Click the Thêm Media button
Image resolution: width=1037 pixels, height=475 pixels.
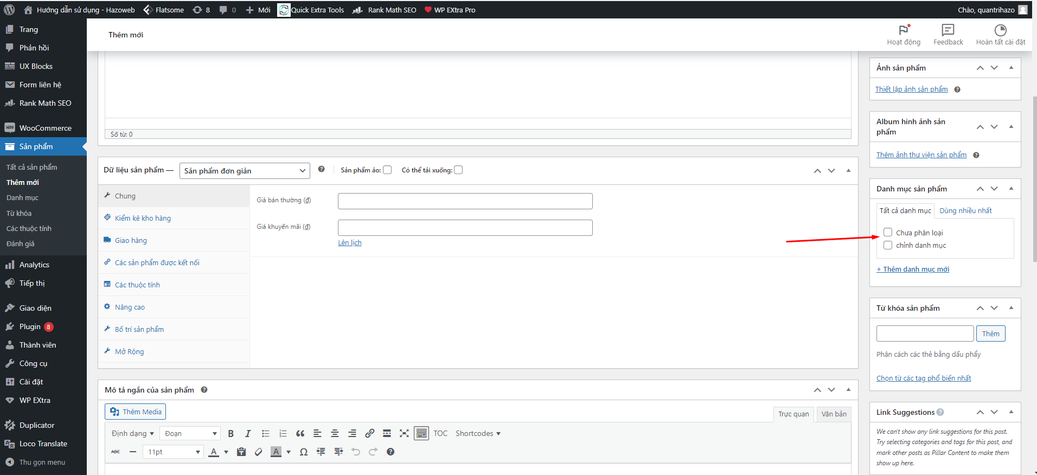pos(135,412)
